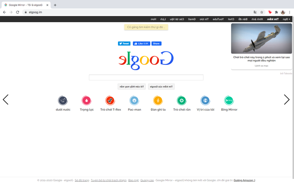
Task: Go forward in browser history
Action: click(x=11, y=12)
